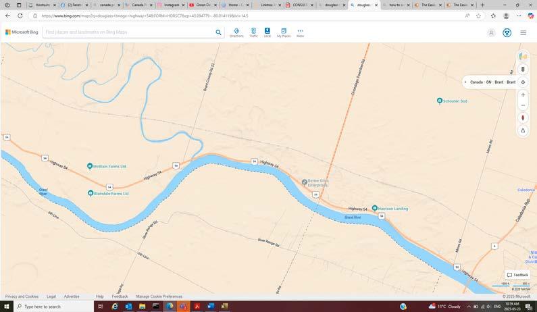Open the map style layers selector
Viewport: 537px width, 312px height.
(x=523, y=56)
